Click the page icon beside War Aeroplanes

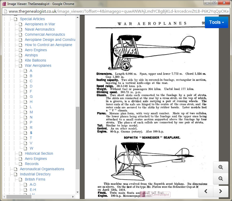[x=20, y=66]
